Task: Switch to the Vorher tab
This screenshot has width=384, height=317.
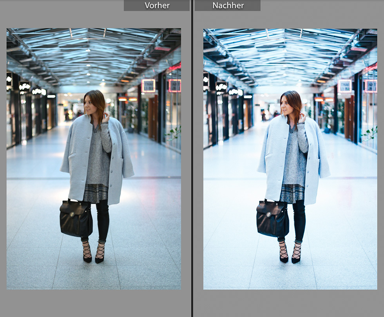Action: [x=156, y=5]
